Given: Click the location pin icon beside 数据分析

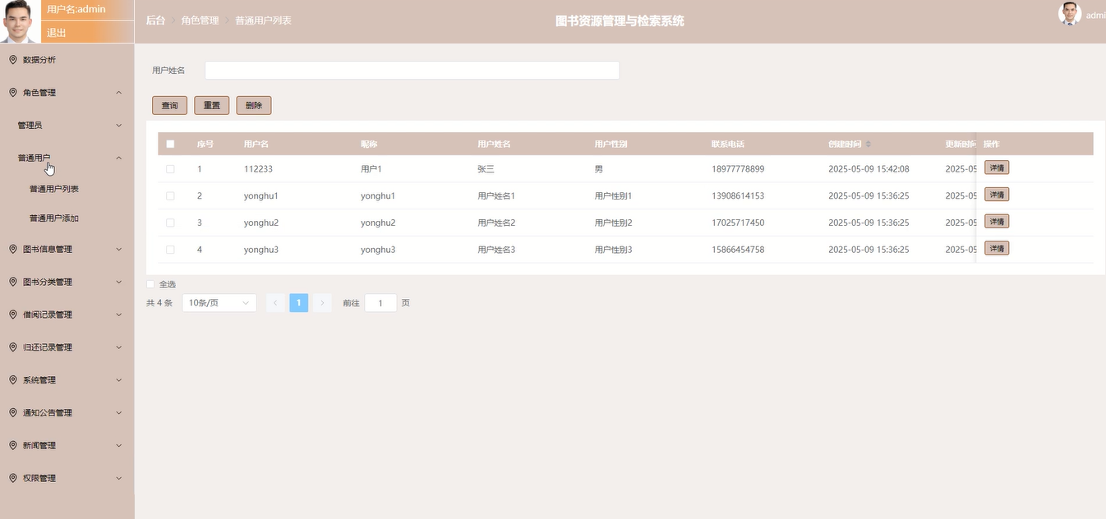Looking at the screenshot, I should click(13, 60).
